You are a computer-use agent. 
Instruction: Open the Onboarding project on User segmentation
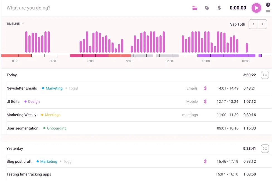coord(55,128)
